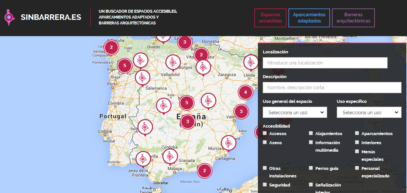Select the wheelchair pin near Lleida
407x193 pixels.
point(251,63)
